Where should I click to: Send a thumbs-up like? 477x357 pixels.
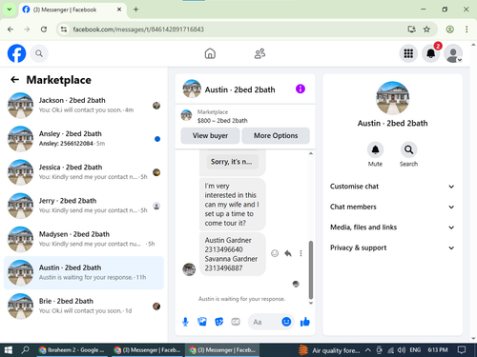coord(305,322)
